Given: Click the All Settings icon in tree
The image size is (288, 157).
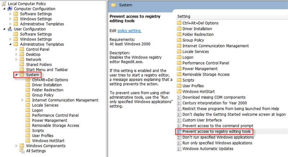Looking at the screenshot, I should (22, 151).
